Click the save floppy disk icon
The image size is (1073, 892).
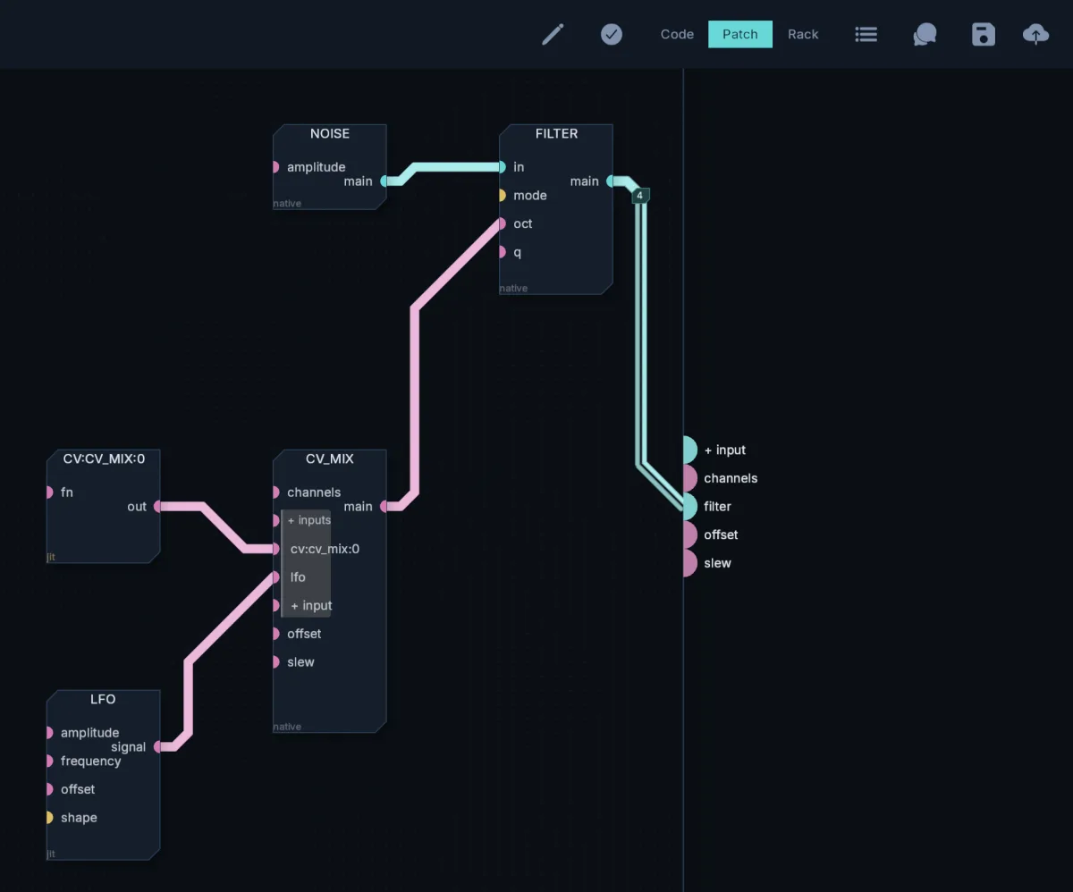984,34
